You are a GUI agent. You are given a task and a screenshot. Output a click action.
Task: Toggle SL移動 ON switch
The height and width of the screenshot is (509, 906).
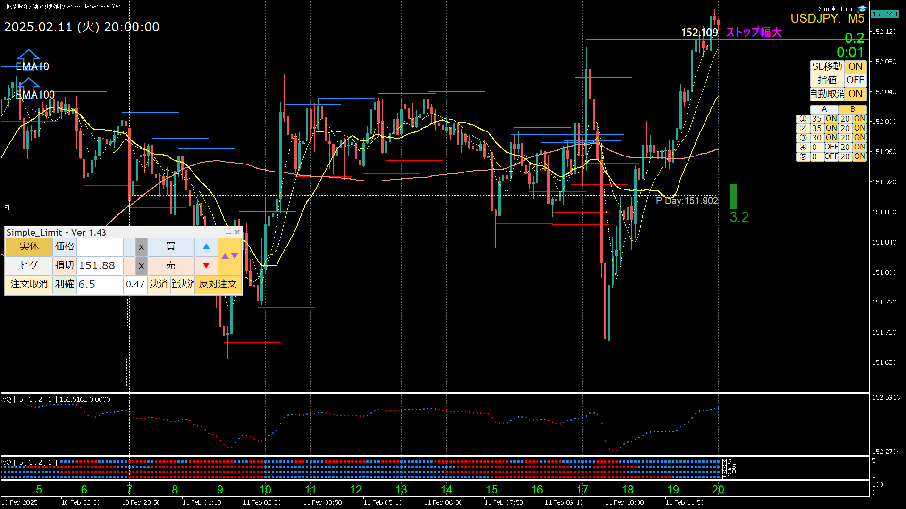855,66
